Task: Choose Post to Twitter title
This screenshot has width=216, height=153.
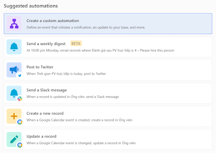Action: (x=40, y=67)
